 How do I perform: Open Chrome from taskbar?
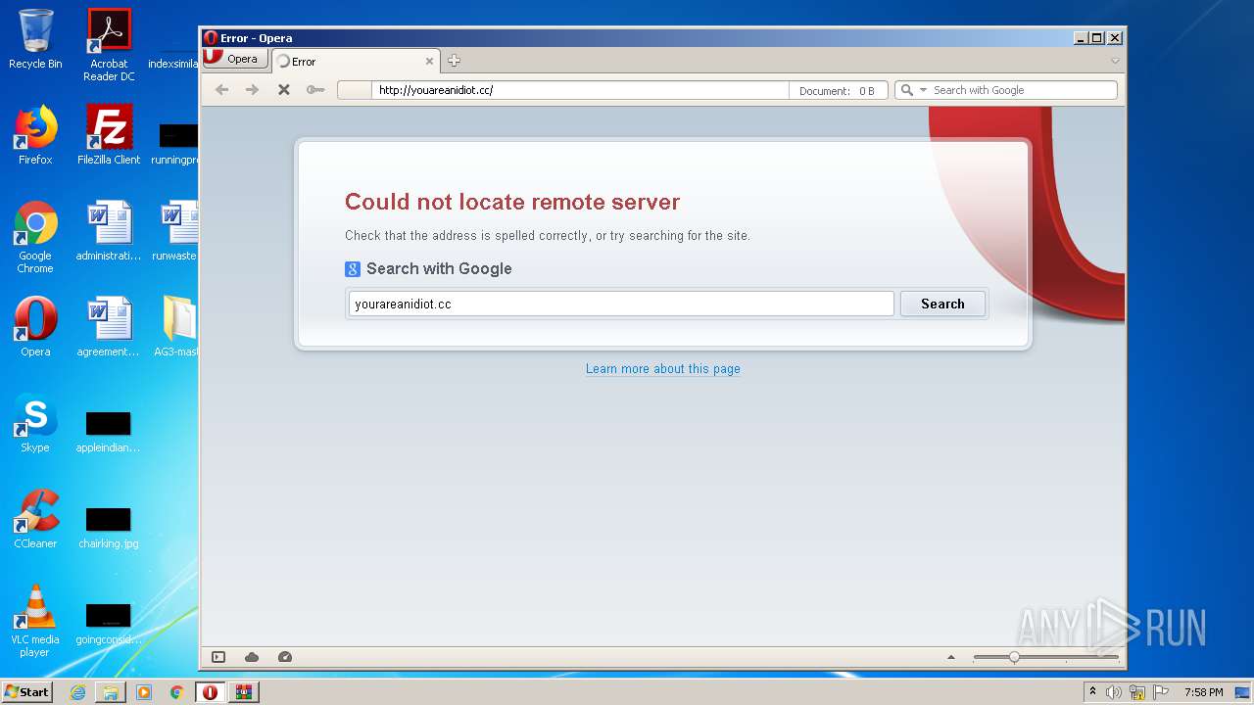[x=176, y=692]
